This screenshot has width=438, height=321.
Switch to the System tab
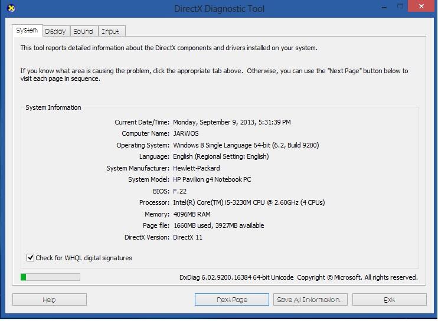point(27,30)
